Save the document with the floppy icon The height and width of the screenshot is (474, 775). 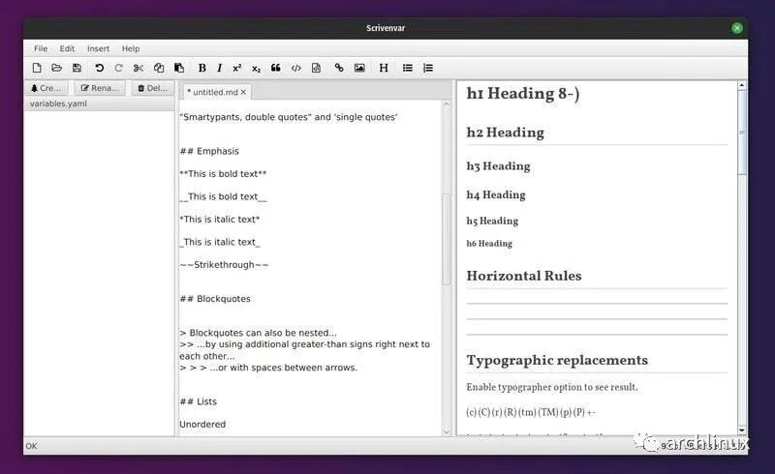click(77, 68)
